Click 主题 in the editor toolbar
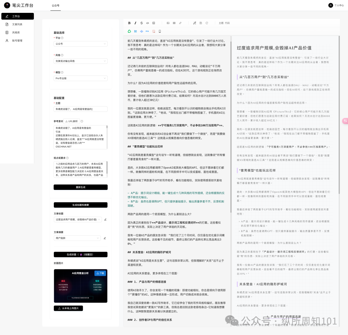Screen dimensions: 348x335 click(221, 23)
